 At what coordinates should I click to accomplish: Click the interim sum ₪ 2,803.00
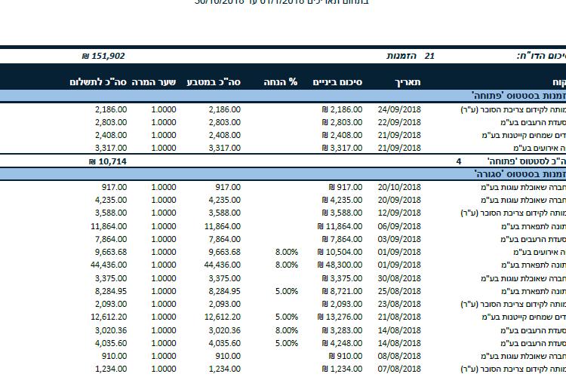coord(342,122)
